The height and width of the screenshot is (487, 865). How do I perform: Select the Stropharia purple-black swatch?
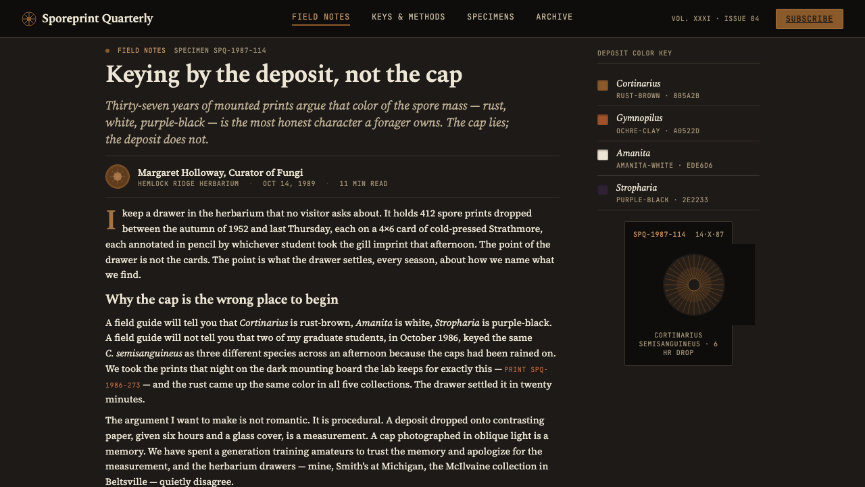(603, 190)
